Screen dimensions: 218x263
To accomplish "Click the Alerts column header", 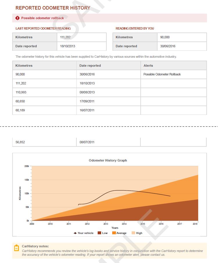I will (x=148, y=66).
